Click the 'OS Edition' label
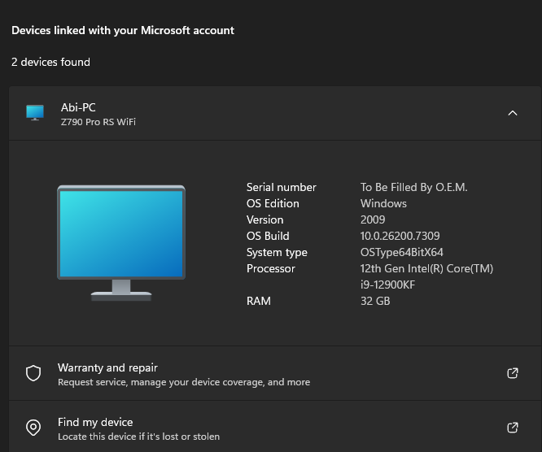 273,203
